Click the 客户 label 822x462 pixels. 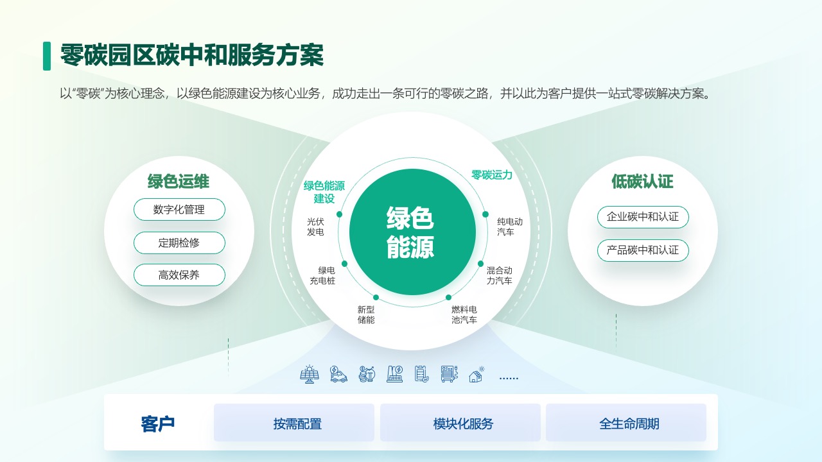158,424
